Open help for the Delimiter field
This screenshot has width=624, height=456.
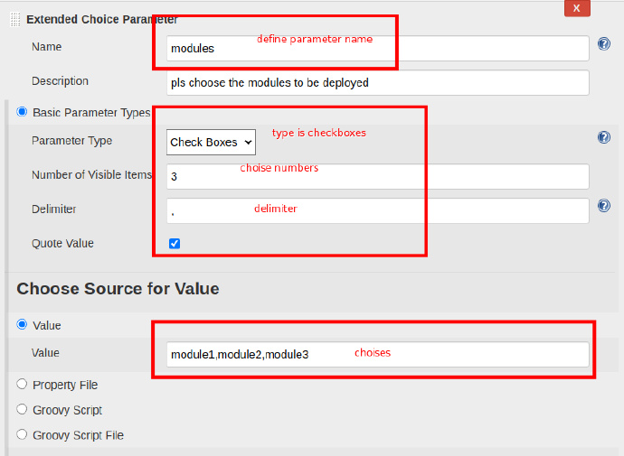pyautogui.click(x=604, y=206)
